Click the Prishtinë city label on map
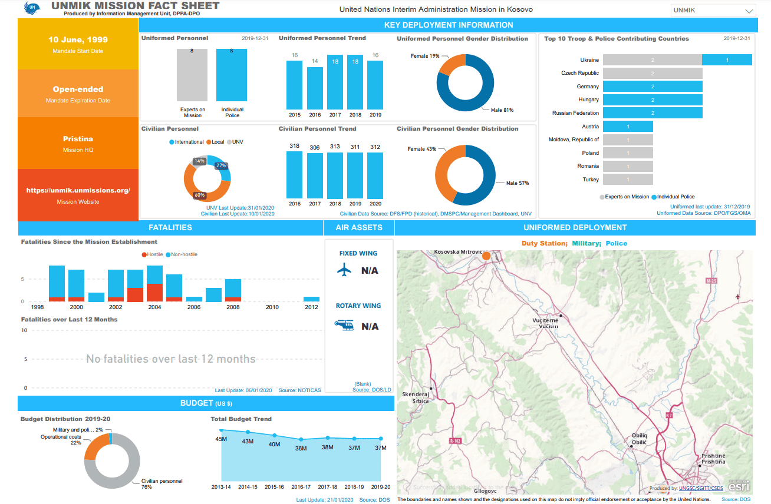The width and height of the screenshot is (771, 504). 713,459
